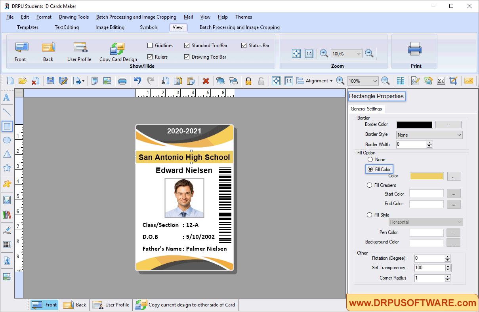Viewport: 479px width, 312px height.
Task: Switch to the Symbols ribbon tab
Action: [149, 27]
